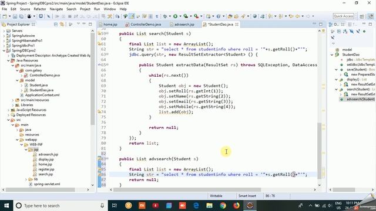This screenshot has width=376, height=211.
Task: Click the Forward navigation arrow
Action: (x=308, y=16)
